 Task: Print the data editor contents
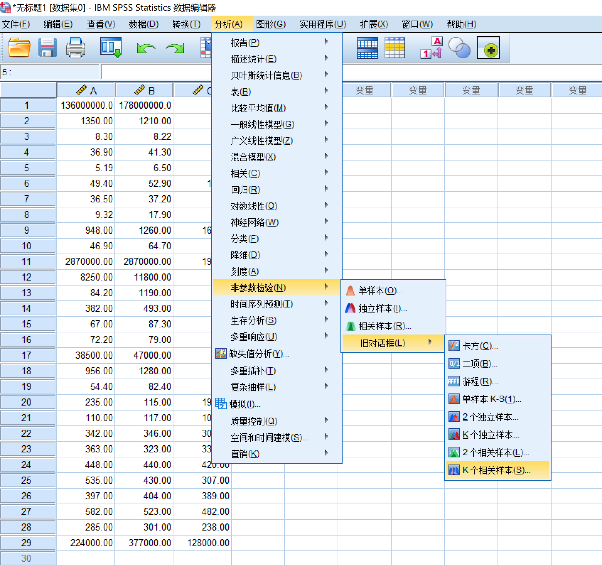click(x=75, y=48)
